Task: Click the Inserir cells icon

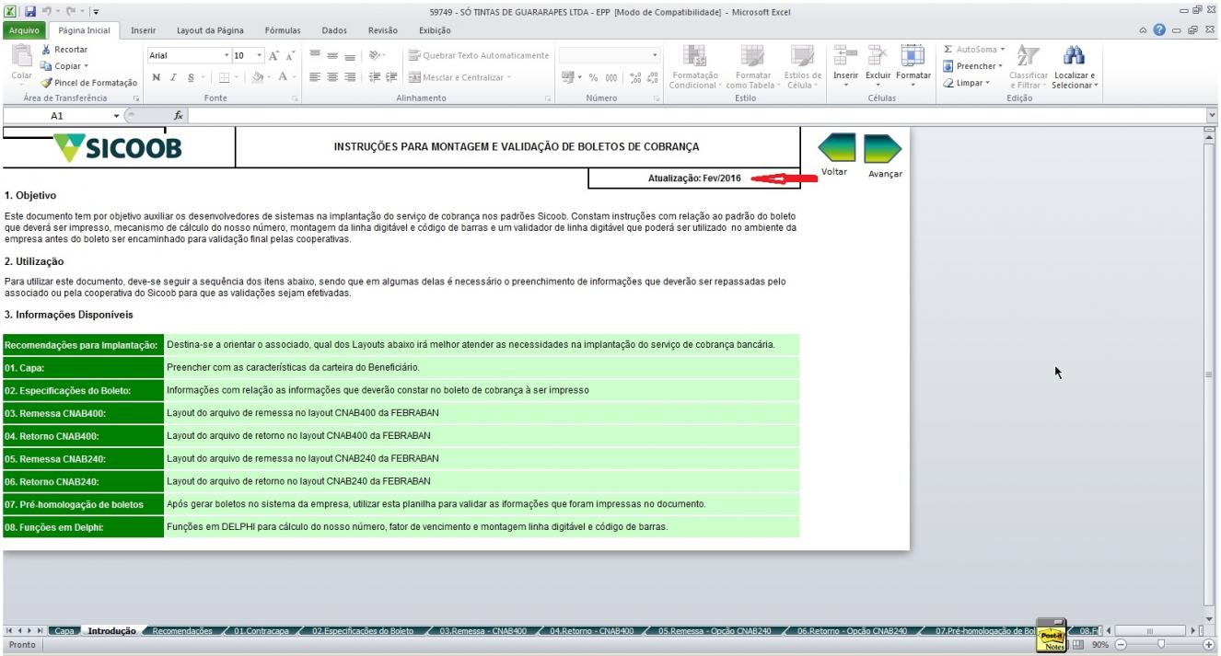Action: tap(845, 55)
